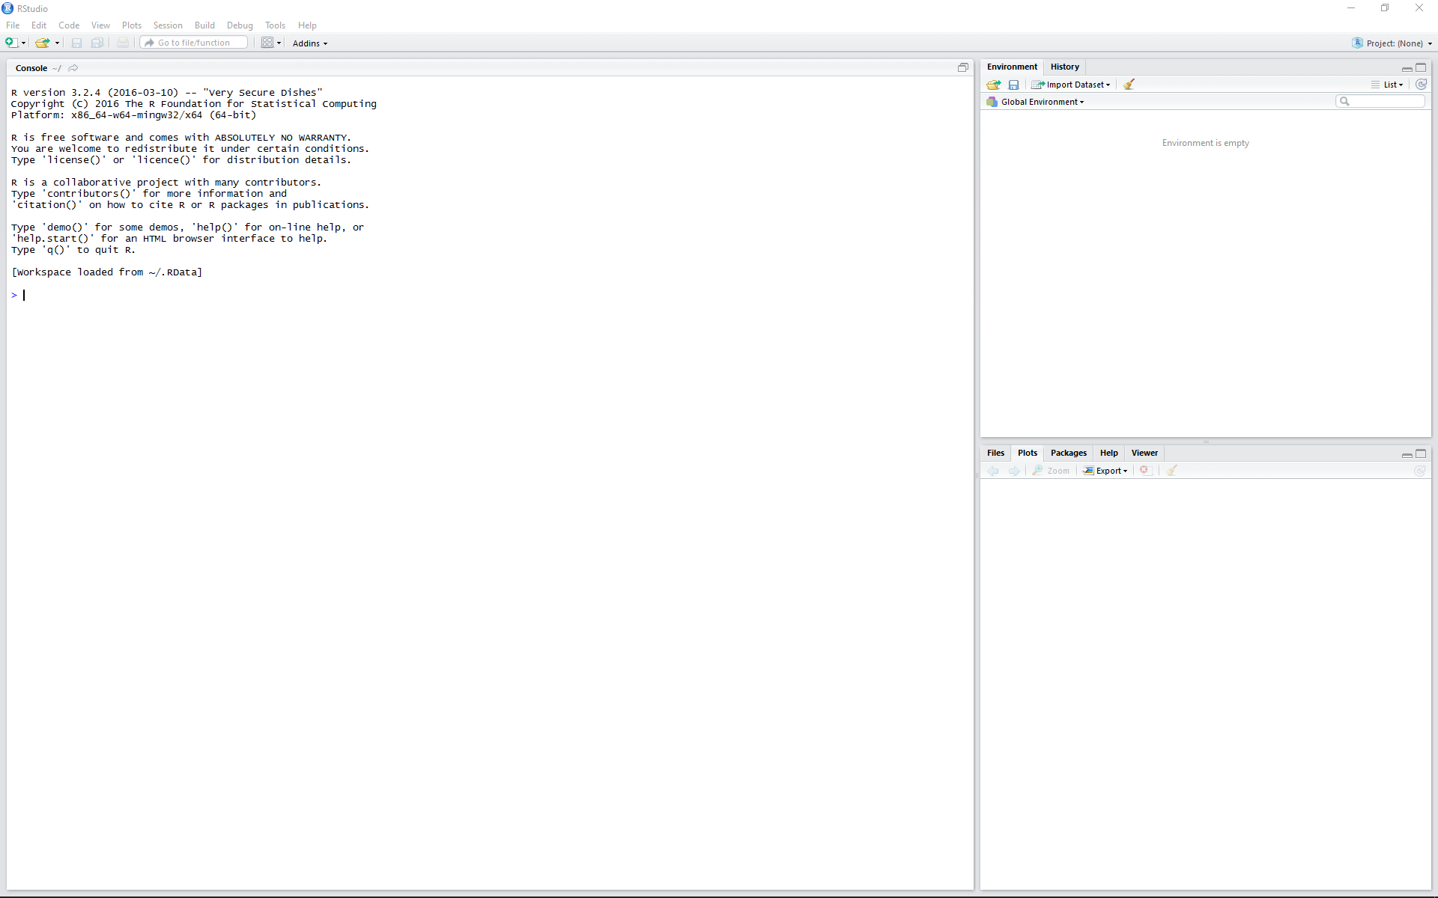This screenshot has height=898, width=1438.
Task: Minimize the Environment pane
Action: click(x=1407, y=68)
